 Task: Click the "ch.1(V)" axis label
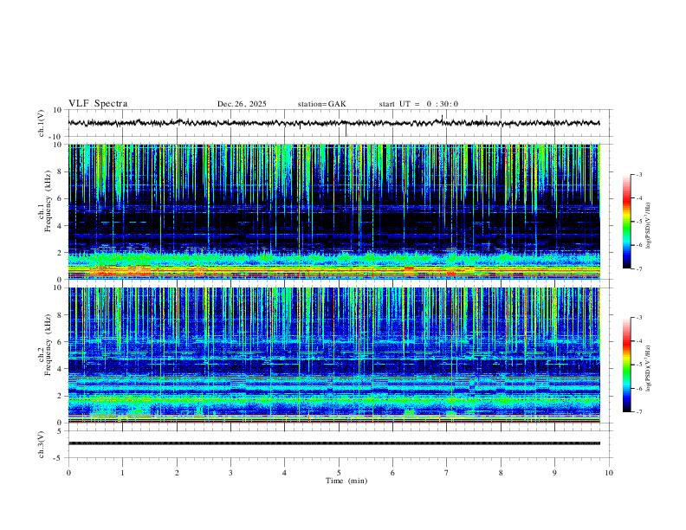coord(42,123)
